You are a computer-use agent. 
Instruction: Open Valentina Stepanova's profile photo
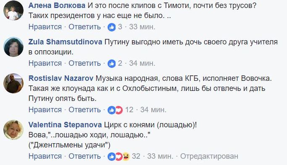[x=13, y=130]
